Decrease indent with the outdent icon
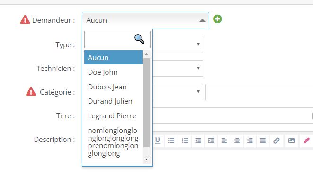This screenshot has height=185, width=313. (x=198, y=141)
